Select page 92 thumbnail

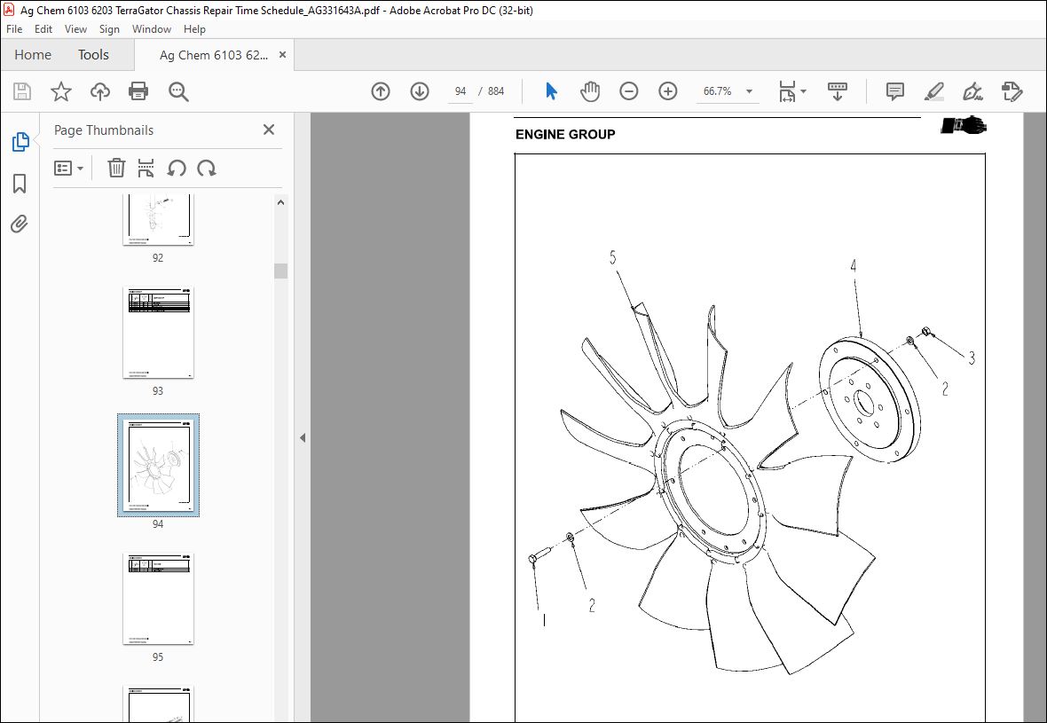point(158,220)
